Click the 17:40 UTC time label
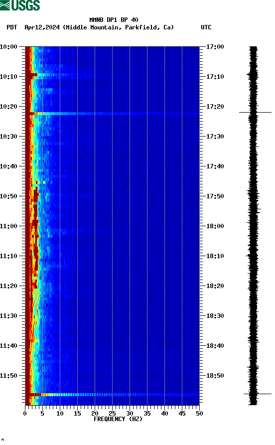This screenshot has height=445, width=275. (x=215, y=166)
